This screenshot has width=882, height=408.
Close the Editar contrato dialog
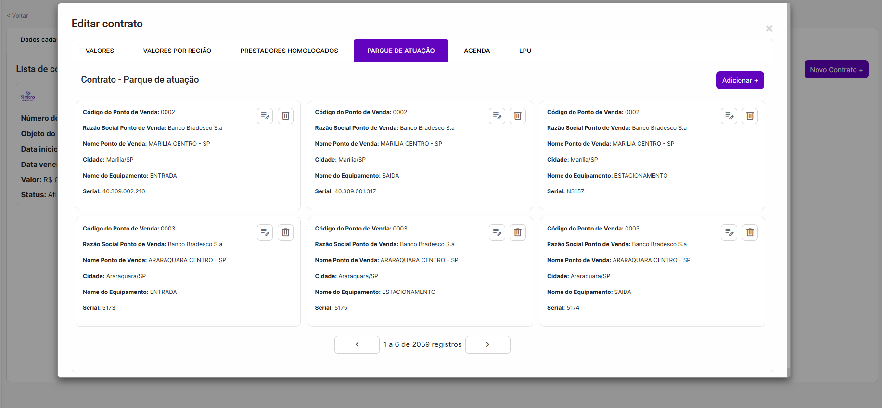769,29
